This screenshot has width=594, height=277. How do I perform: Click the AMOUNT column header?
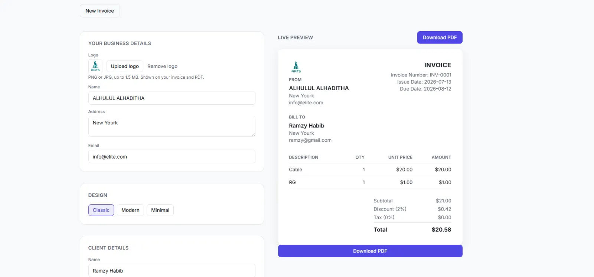[x=441, y=157]
